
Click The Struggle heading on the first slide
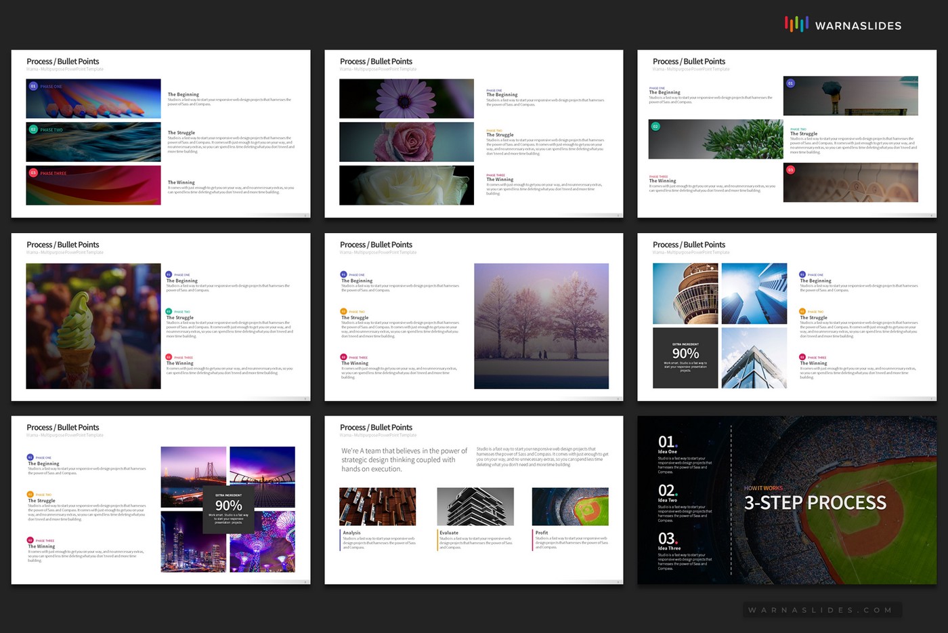[181, 133]
